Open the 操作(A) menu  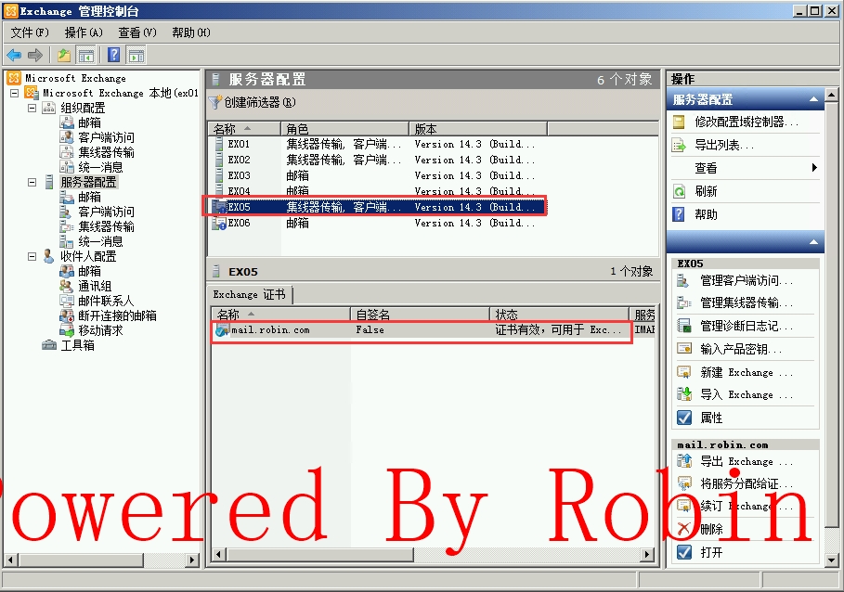click(x=84, y=32)
